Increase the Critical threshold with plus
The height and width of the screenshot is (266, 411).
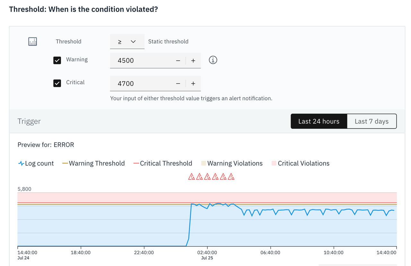pyautogui.click(x=193, y=83)
